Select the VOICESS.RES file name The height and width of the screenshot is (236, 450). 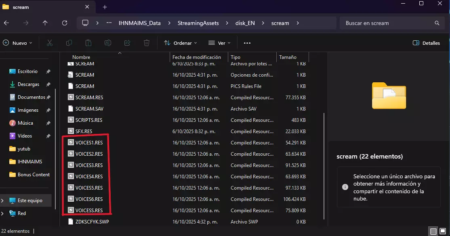tap(89, 210)
